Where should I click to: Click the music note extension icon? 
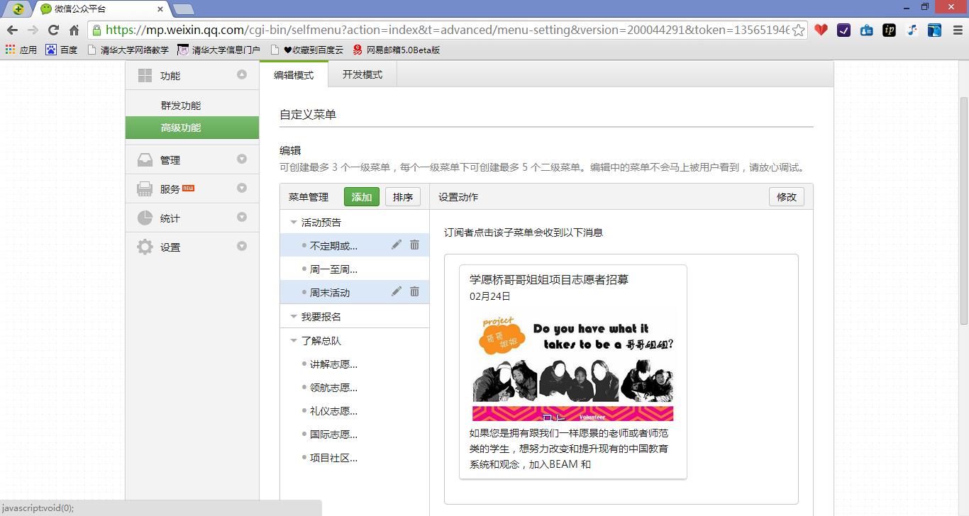pyautogui.click(x=912, y=31)
